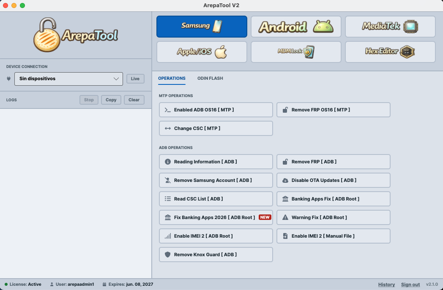Image resolution: width=443 pixels, height=290 pixels.
Task: Click the terminal icon on Enabled ADB OS16
Action: tap(167, 110)
